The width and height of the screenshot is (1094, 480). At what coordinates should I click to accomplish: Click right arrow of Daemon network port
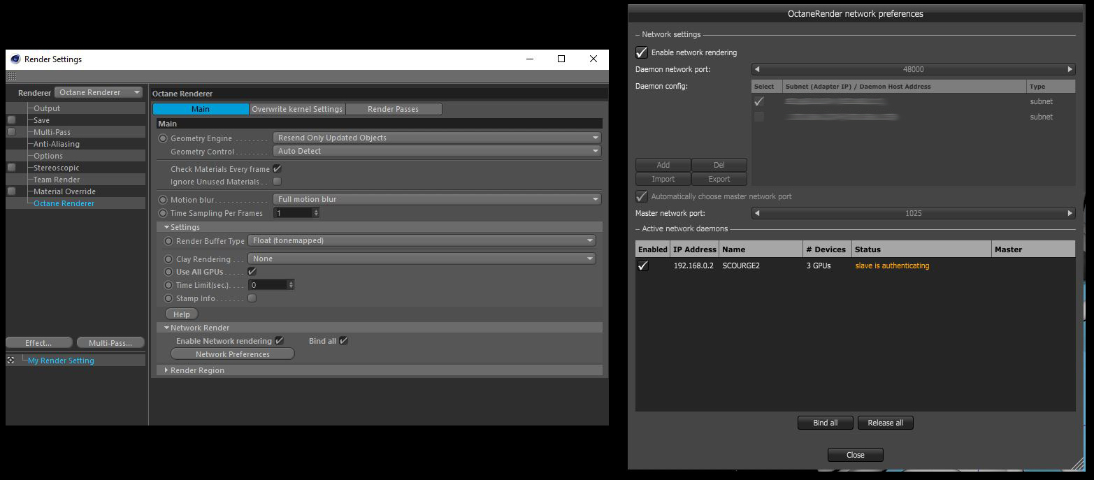click(1070, 69)
